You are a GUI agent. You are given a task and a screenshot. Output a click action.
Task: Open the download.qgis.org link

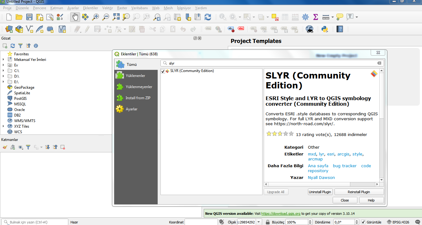(281, 214)
